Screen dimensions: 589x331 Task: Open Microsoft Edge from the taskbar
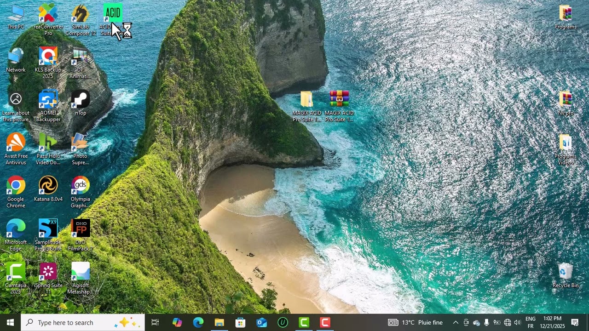click(x=198, y=322)
